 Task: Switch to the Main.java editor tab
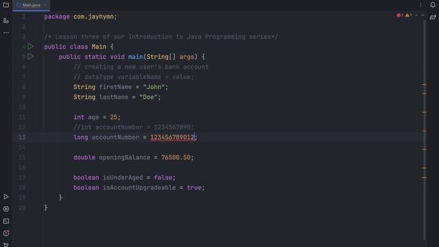(31, 5)
